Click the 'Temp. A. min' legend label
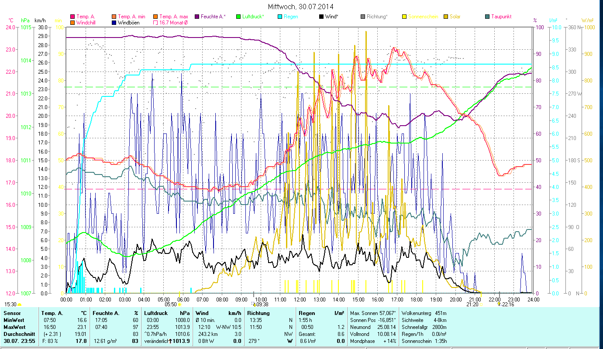Image resolution: width=603 pixels, height=349 pixels. (132, 17)
